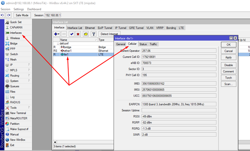The image size is (250, 151).
Task: Switch to EoIP Tunnel tab
Action: pyautogui.click(x=105, y=28)
